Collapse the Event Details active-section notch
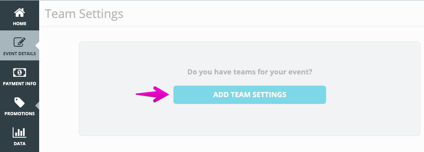This screenshot has height=152, width=424. tap(37, 46)
